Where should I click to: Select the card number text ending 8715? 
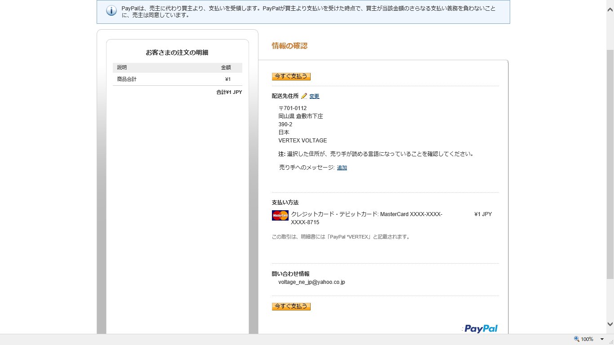(367, 218)
